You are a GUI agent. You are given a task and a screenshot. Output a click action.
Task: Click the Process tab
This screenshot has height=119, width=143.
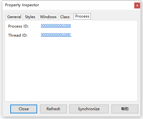(82, 16)
